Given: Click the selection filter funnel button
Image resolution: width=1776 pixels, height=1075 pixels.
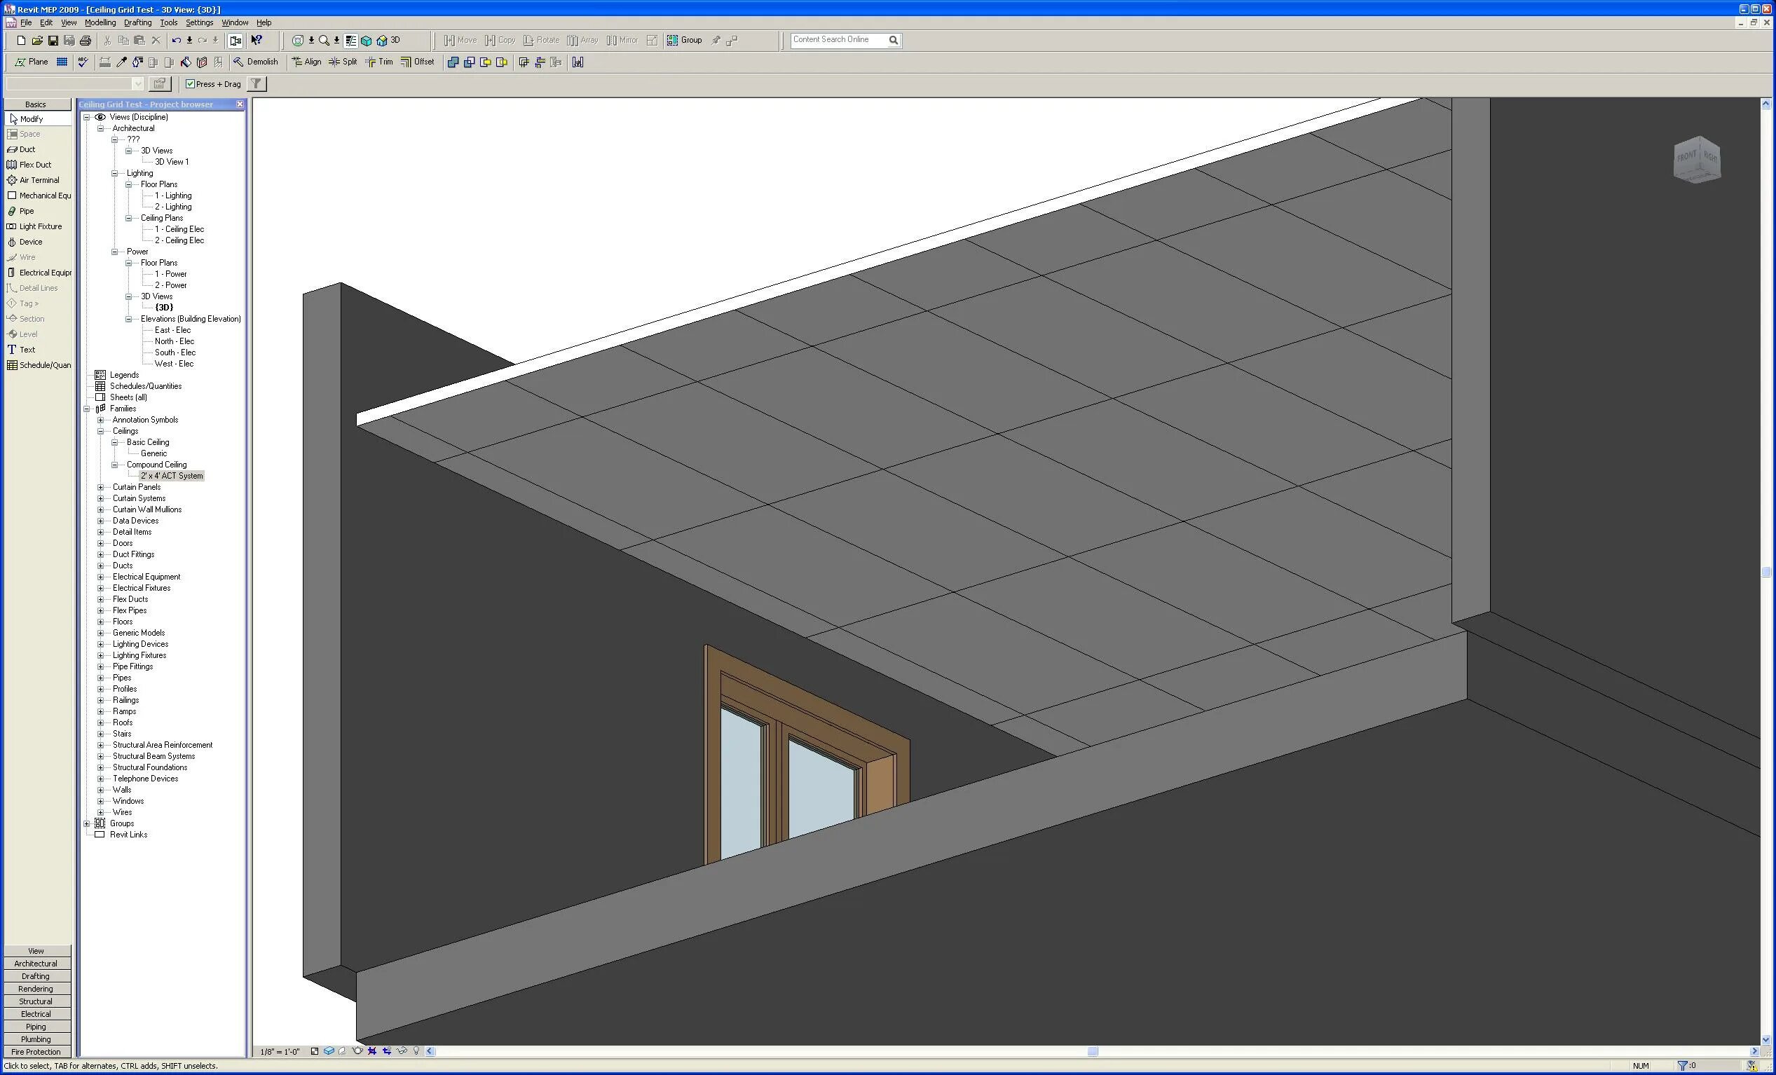Looking at the screenshot, I should [256, 84].
